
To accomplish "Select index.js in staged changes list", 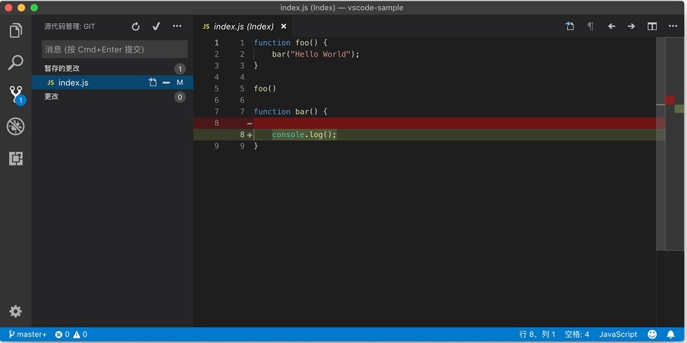I will point(113,83).
